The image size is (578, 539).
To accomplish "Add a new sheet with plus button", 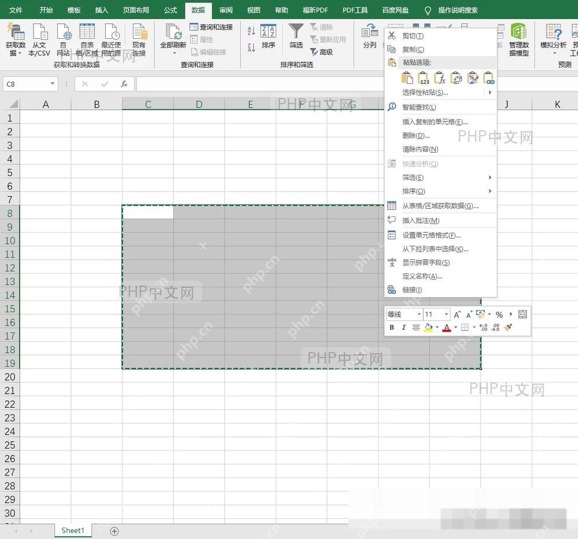I will [114, 531].
